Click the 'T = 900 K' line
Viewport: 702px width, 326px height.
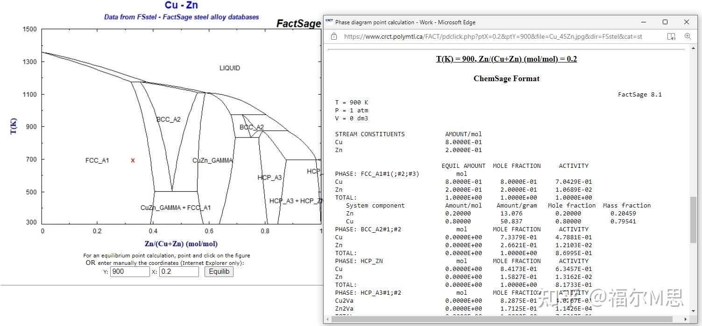[352, 103]
